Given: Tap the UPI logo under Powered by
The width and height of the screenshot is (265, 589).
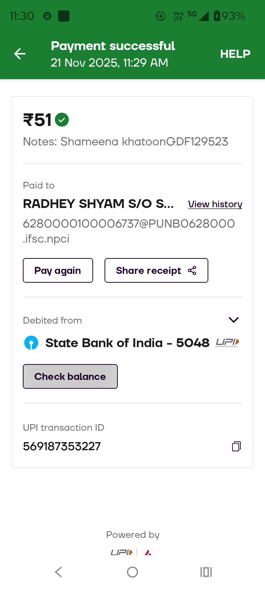Looking at the screenshot, I should [x=121, y=552].
